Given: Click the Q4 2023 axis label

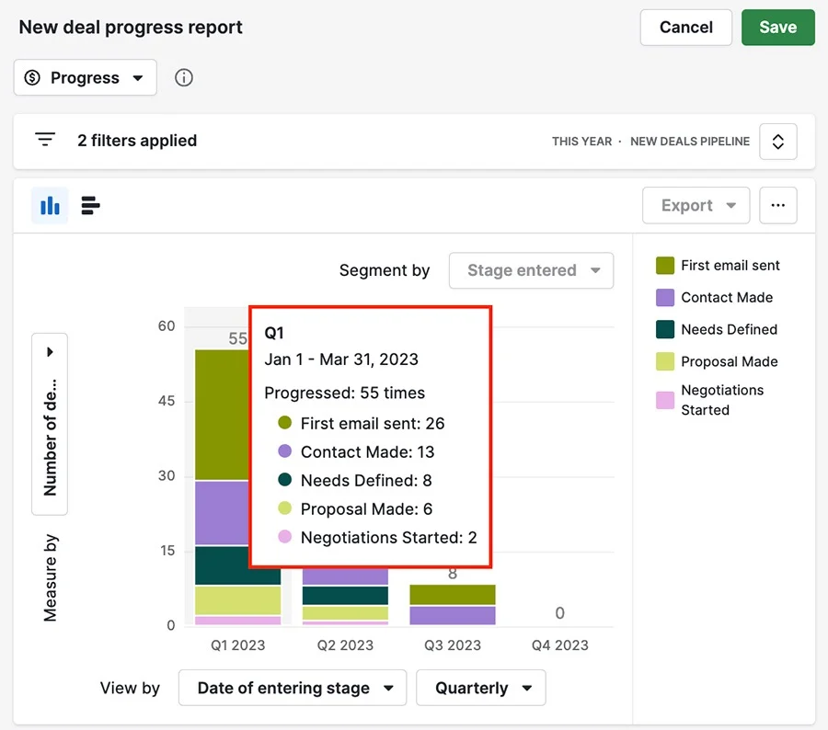Looking at the screenshot, I should click(559, 645).
